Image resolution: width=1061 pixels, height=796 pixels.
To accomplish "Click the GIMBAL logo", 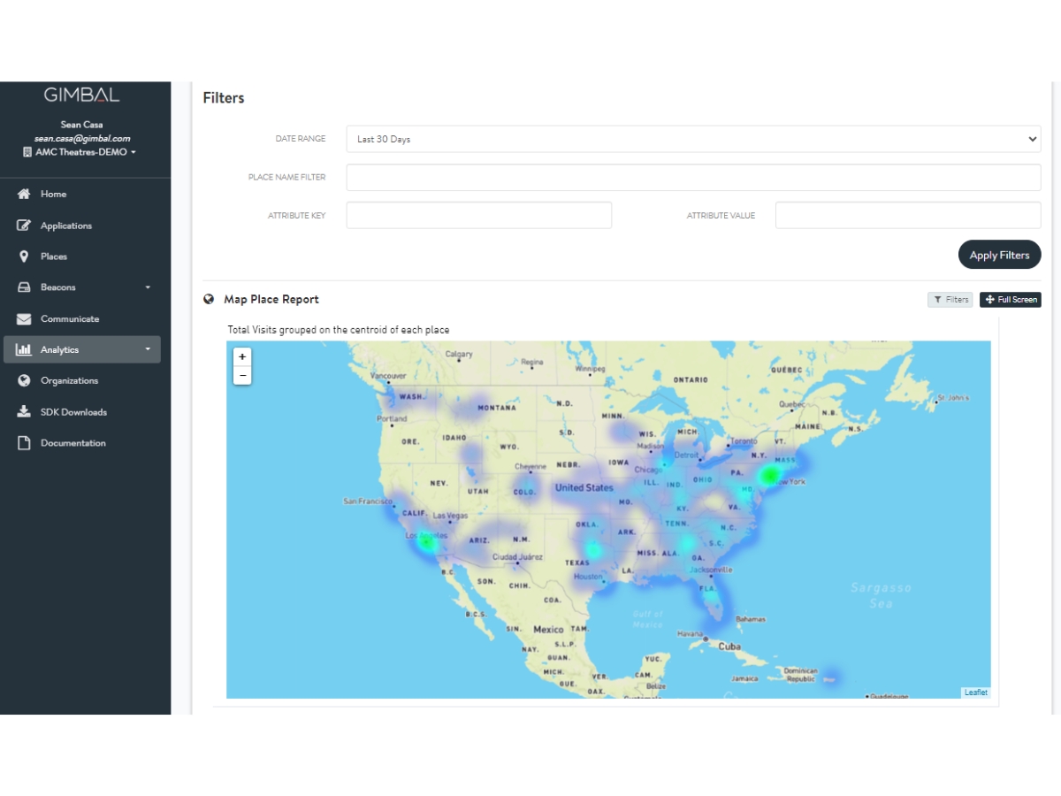I will [81, 95].
